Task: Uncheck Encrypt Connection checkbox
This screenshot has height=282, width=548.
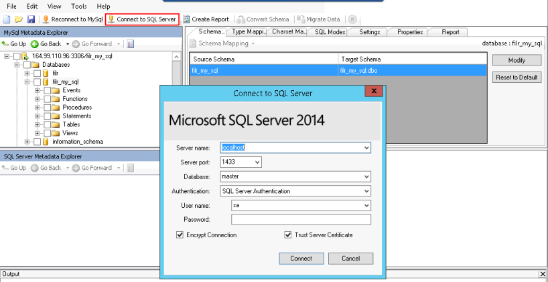Action: [180, 235]
